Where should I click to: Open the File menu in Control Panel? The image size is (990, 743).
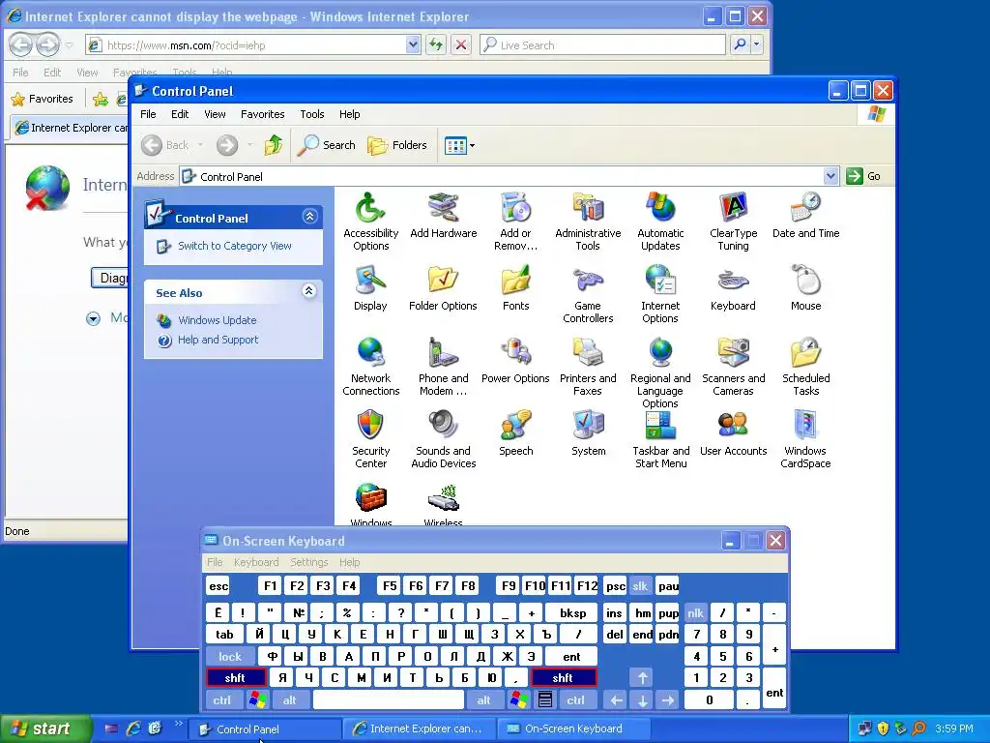tap(148, 114)
